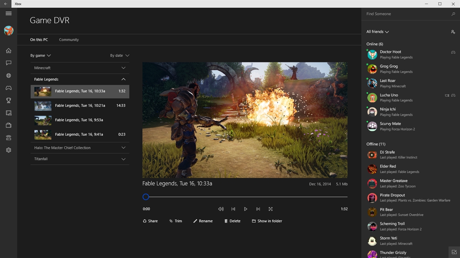Open the All friends dropdown
The image size is (460, 258).
[x=378, y=32]
